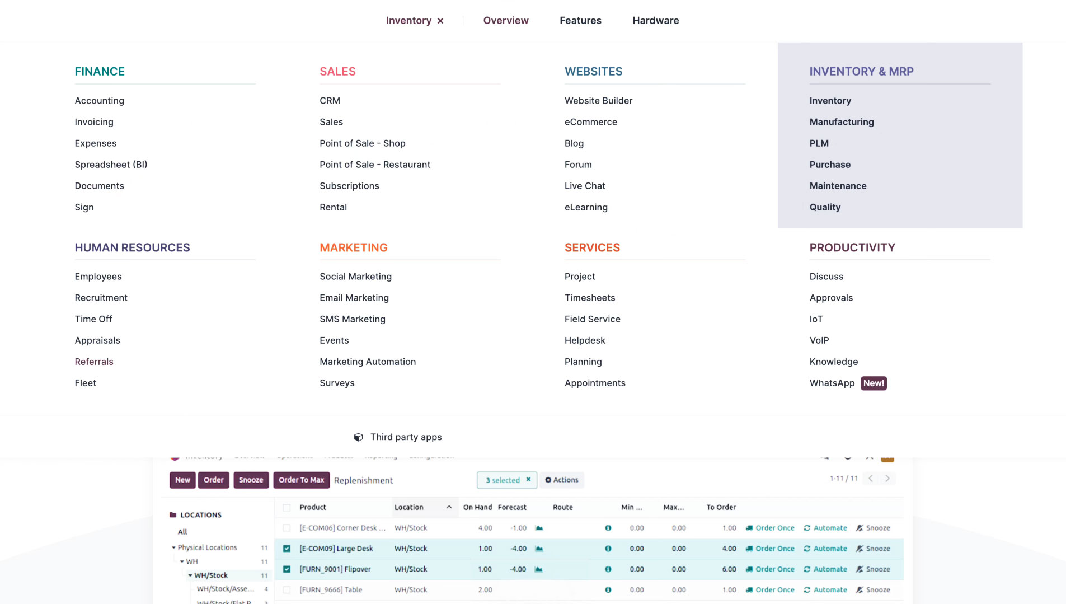Open the Spreadsheet (BI) link
Image resolution: width=1066 pixels, height=604 pixels.
pyautogui.click(x=111, y=165)
